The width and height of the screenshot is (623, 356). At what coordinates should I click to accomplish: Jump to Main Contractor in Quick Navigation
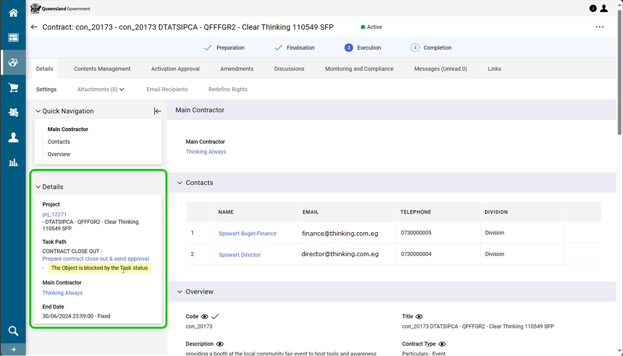tap(68, 129)
